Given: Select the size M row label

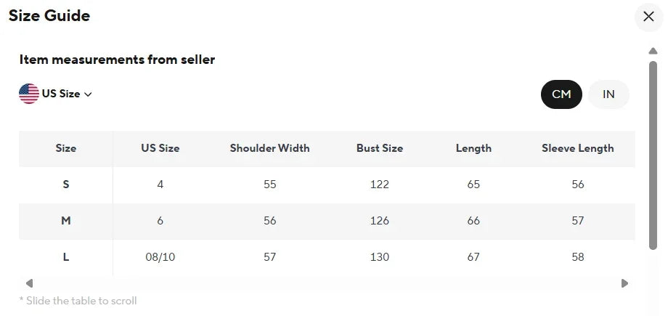Looking at the screenshot, I should [66, 221].
